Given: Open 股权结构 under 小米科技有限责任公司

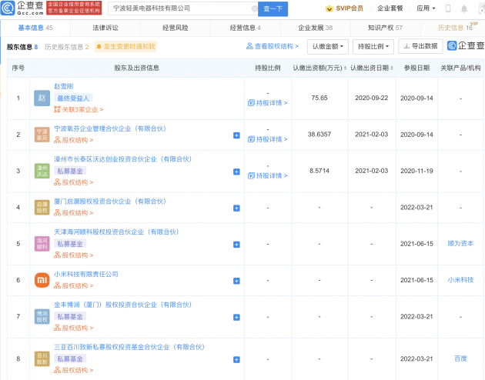Looking at the screenshot, I should point(74,286).
